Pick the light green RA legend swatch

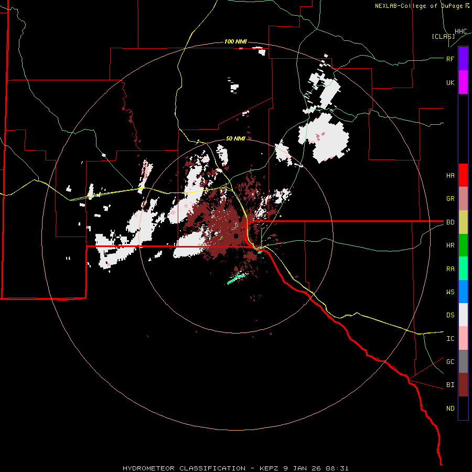click(463, 269)
